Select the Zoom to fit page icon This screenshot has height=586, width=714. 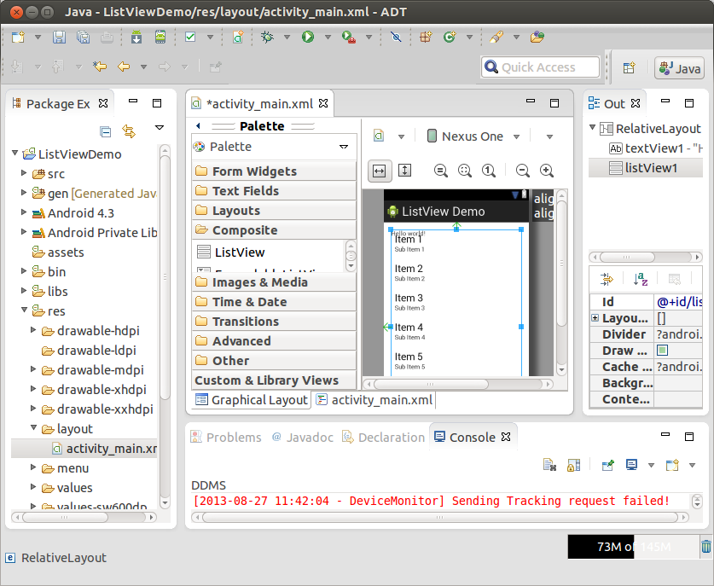[x=465, y=170]
